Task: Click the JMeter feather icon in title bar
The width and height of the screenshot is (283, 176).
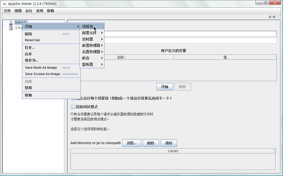Action: pyautogui.click(x=4, y=4)
